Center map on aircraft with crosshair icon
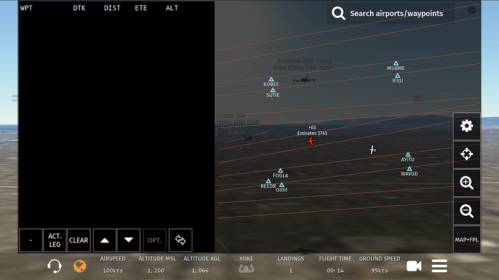This screenshot has width=499, height=280. point(467,154)
